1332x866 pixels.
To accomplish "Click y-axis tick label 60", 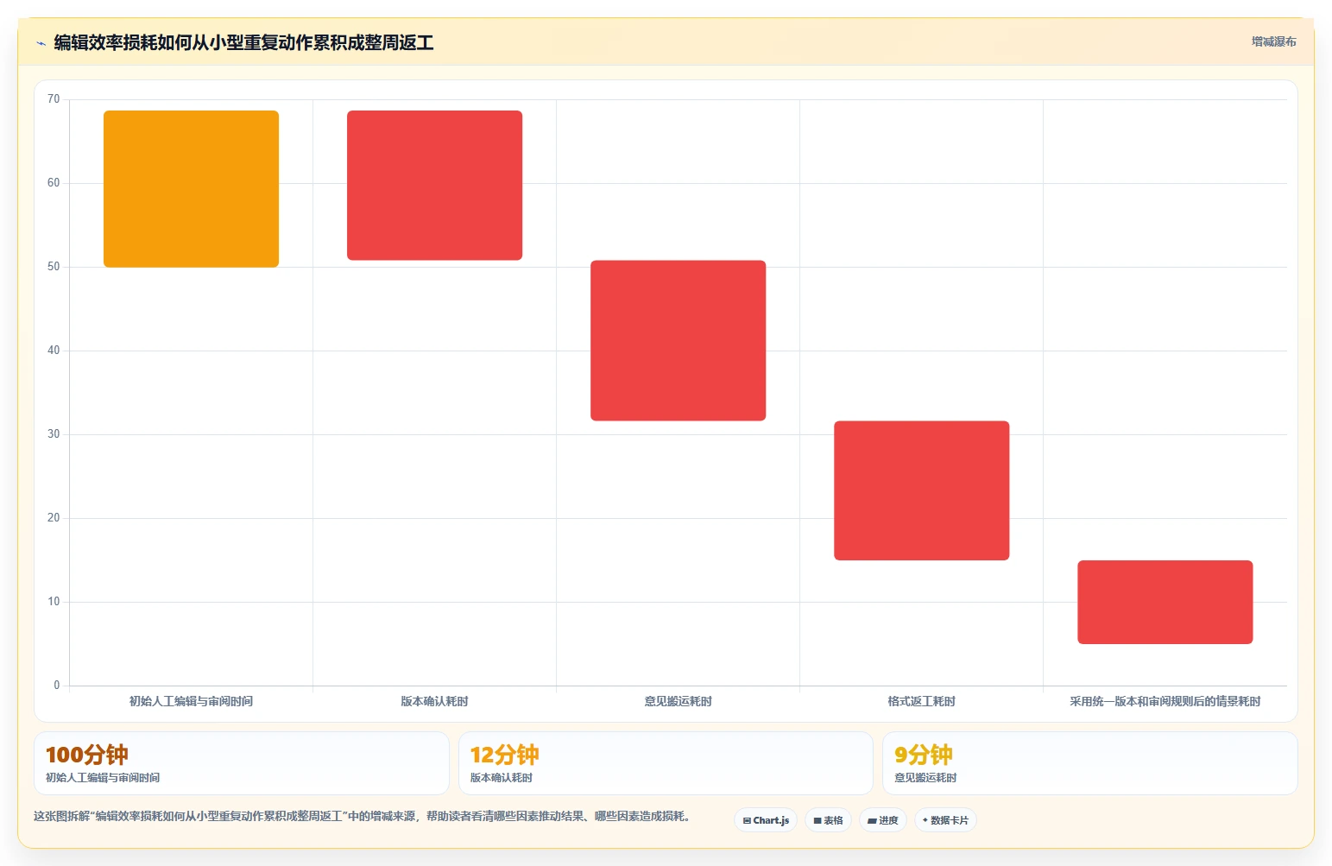I will (x=54, y=183).
